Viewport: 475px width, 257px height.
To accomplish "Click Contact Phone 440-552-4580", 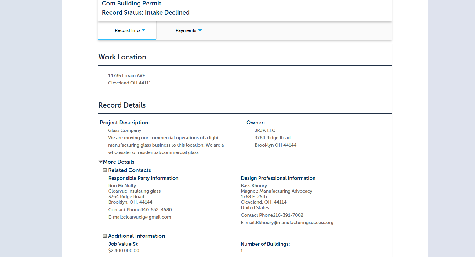I will pyautogui.click(x=140, y=210).
